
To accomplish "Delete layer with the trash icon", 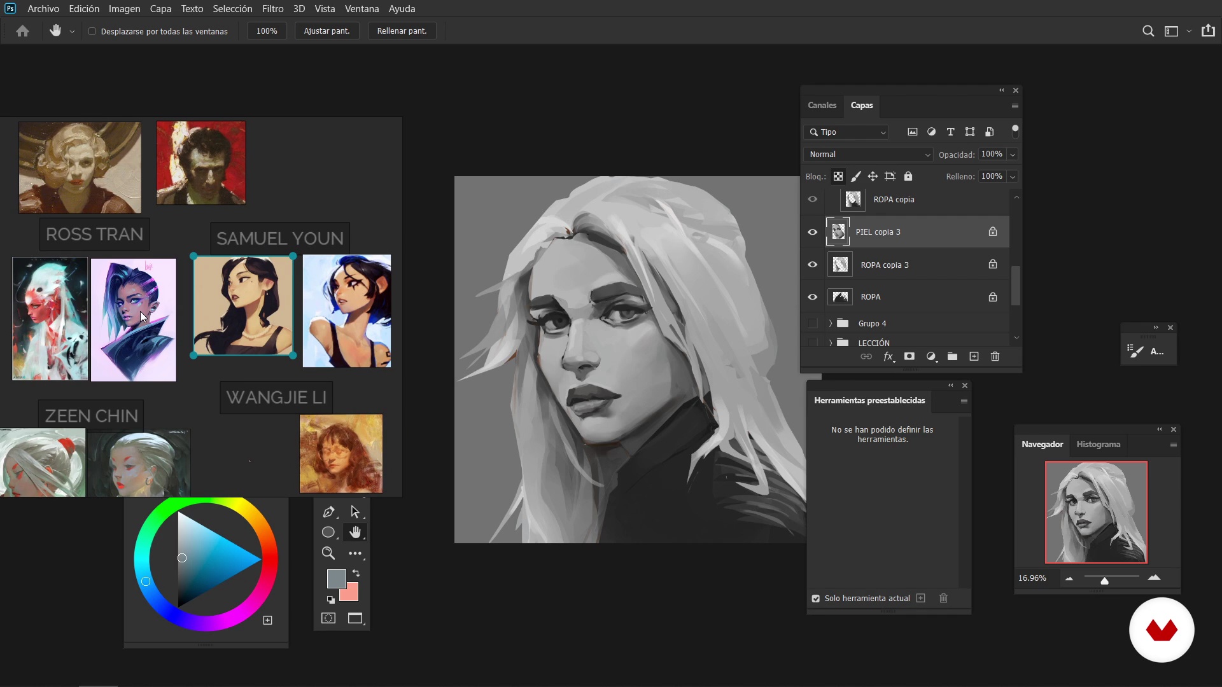I will click(x=995, y=357).
